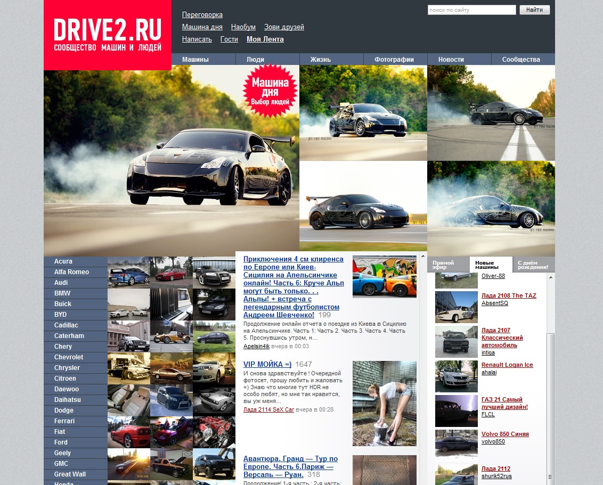Select Geely in the brand list
603x485 pixels.
click(76, 453)
